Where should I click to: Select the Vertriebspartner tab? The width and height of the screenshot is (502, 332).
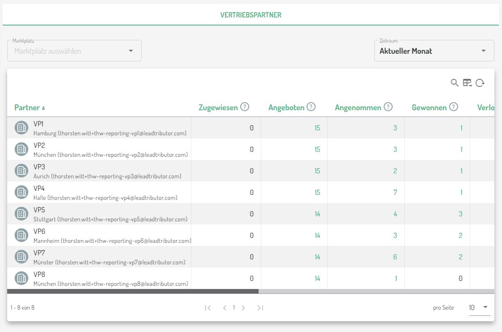(x=251, y=15)
